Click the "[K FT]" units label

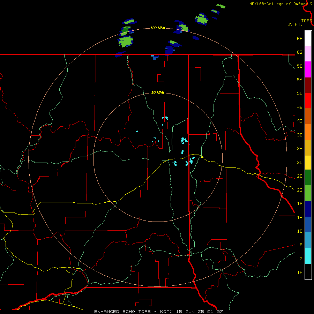point(295,24)
